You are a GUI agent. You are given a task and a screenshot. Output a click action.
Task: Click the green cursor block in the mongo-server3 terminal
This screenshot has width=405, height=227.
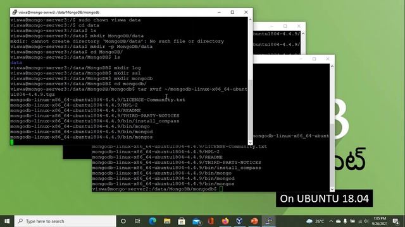tap(12, 143)
